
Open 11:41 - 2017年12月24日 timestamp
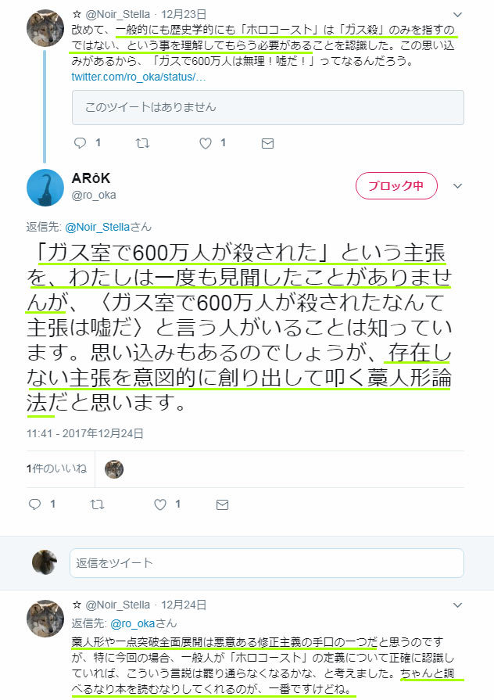coord(84,433)
